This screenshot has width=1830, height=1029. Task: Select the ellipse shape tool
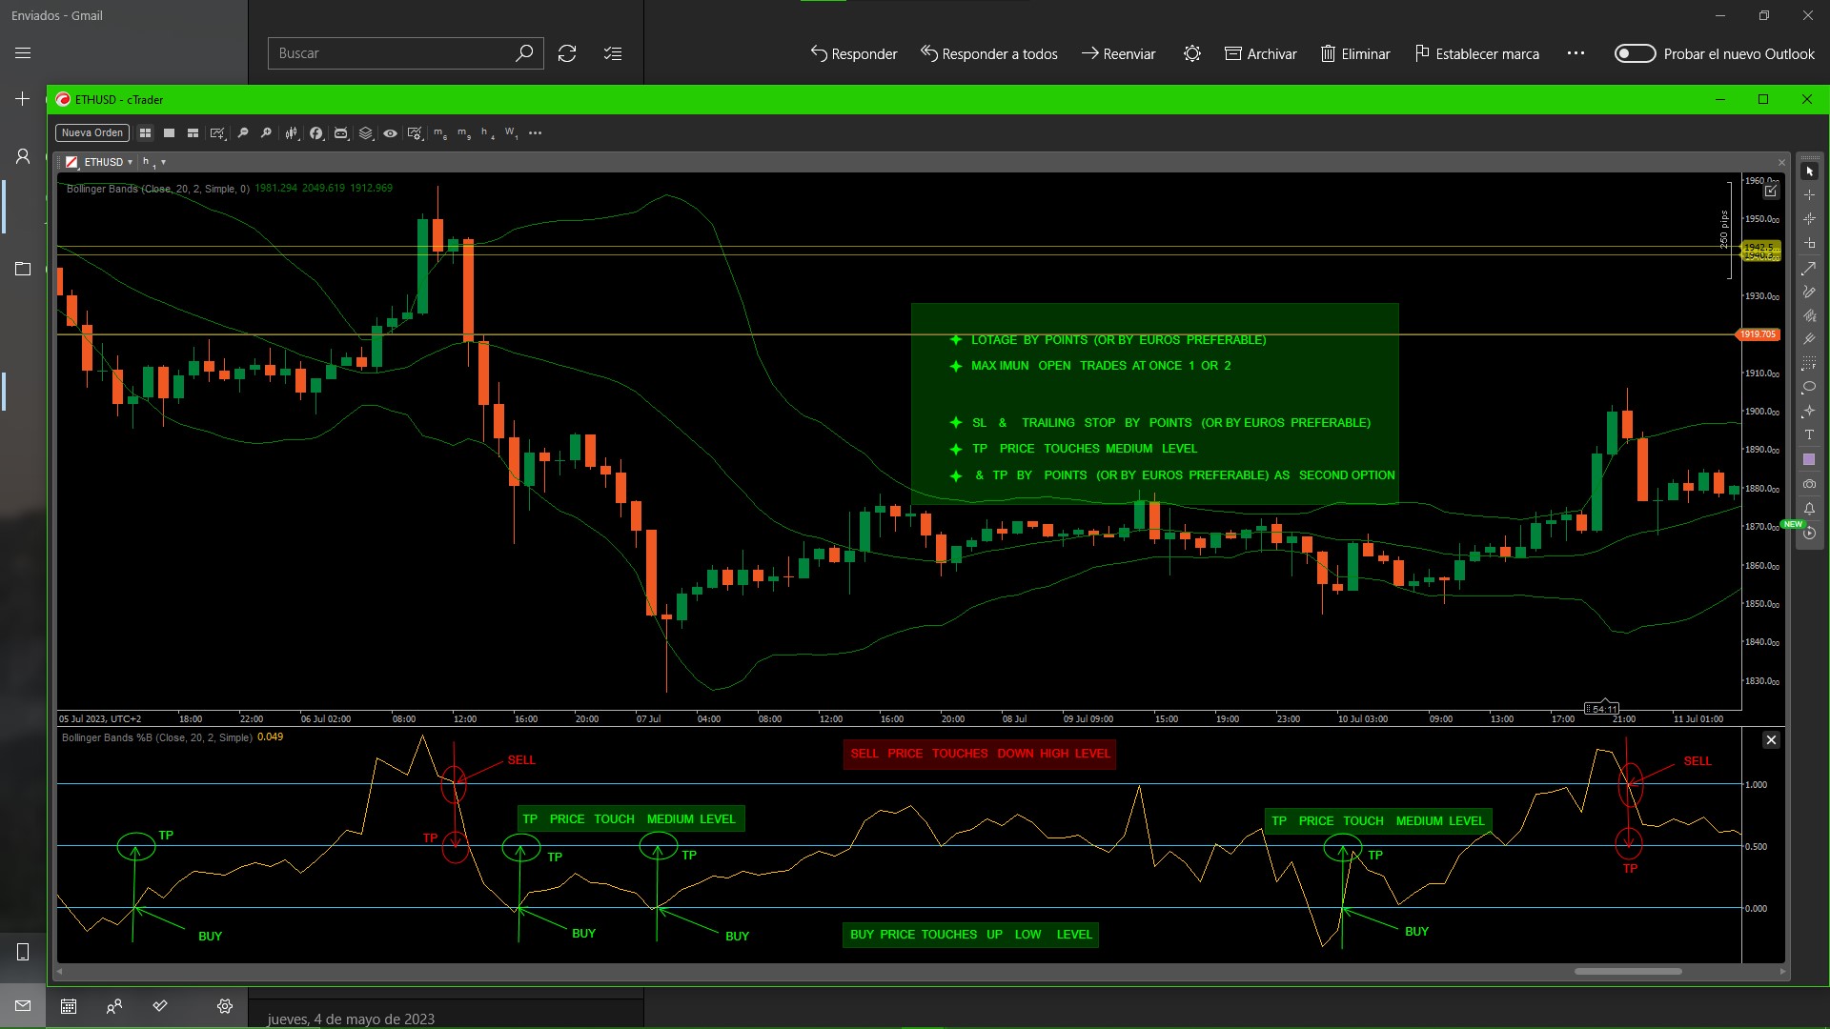tap(1809, 388)
